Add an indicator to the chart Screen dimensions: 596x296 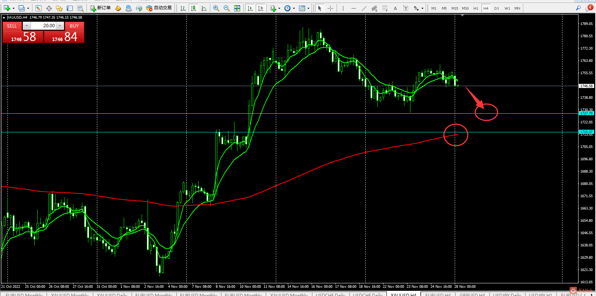tap(273, 8)
